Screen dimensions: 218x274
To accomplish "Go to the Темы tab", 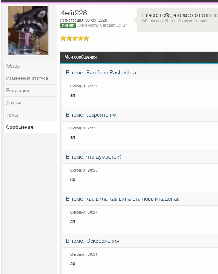I will coord(31,115).
